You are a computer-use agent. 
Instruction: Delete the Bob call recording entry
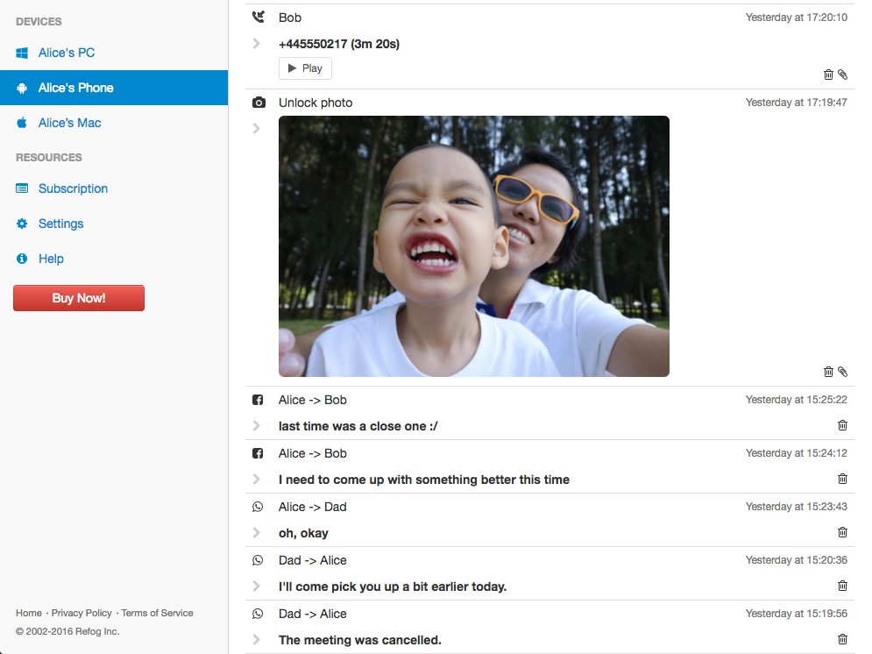coord(828,75)
